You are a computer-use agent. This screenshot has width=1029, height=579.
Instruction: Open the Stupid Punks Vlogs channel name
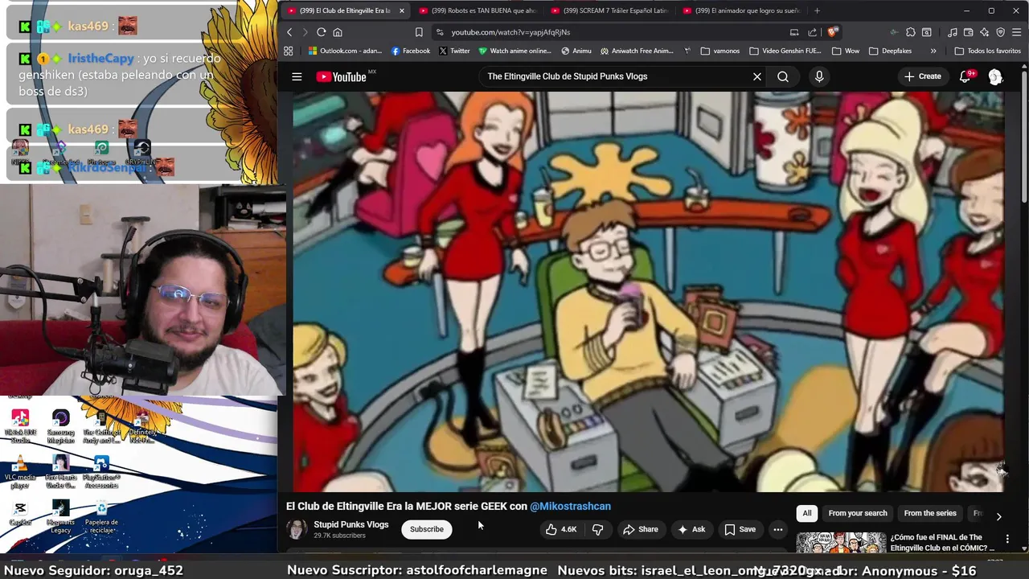[x=351, y=524]
